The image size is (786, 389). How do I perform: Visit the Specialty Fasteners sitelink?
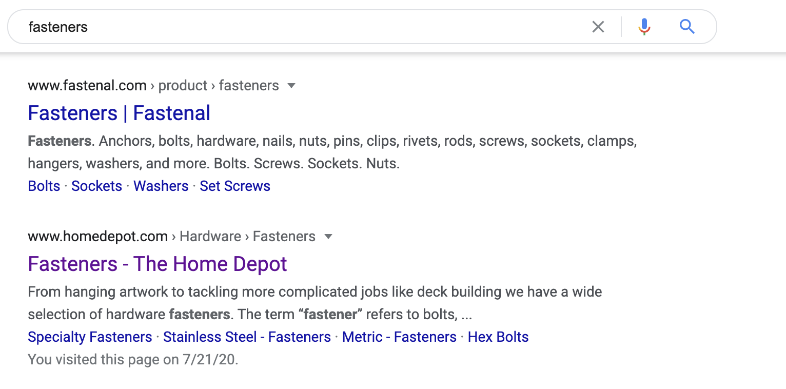(90, 337)
